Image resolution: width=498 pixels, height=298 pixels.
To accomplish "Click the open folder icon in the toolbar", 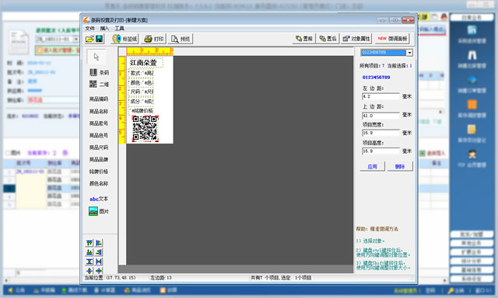I will (89, 39).
